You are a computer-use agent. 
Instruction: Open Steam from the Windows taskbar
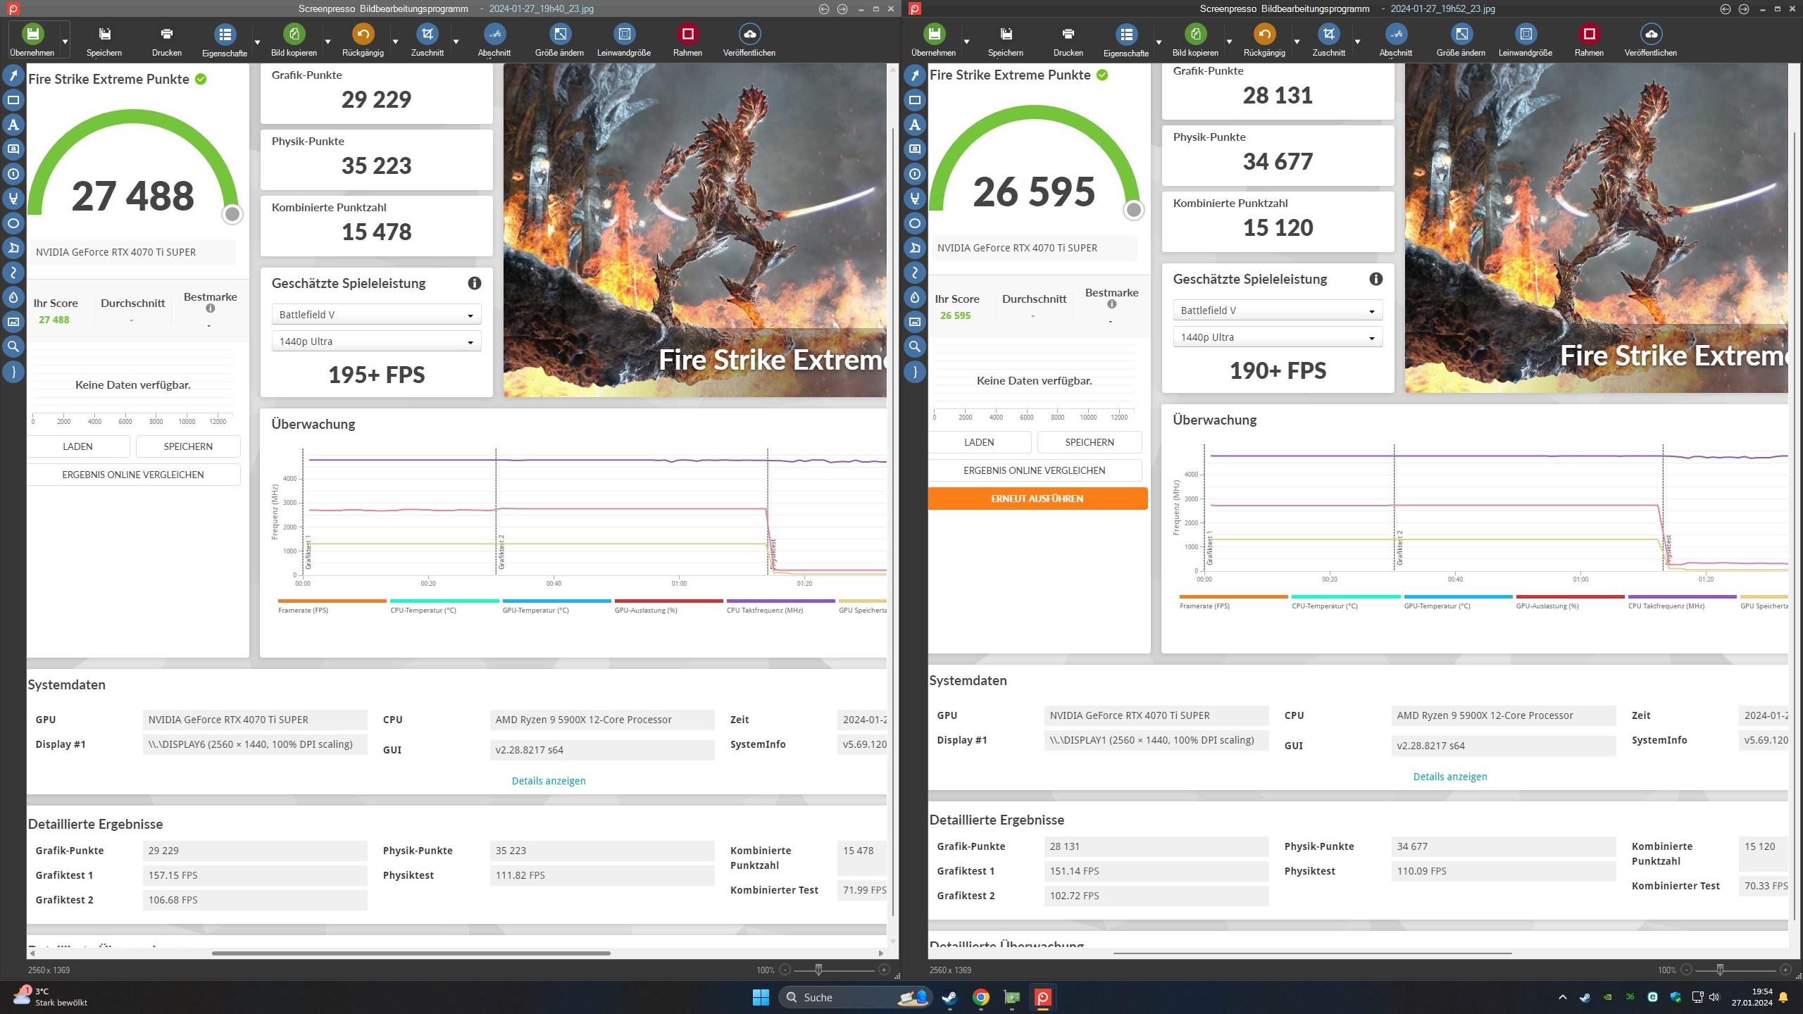click(949, 997)
